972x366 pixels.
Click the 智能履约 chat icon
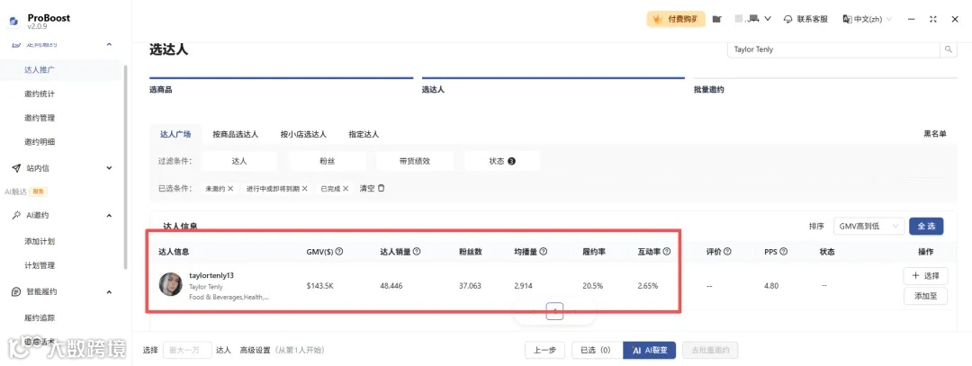click(x=16, y=291)
